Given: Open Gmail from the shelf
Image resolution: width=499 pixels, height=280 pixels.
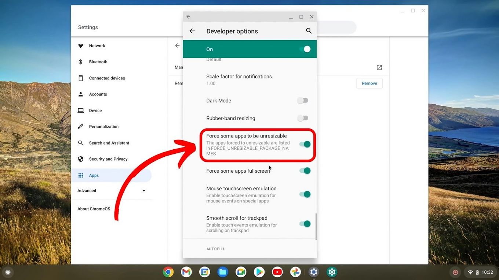Looking at the screenshot, I should coord(186,272).
